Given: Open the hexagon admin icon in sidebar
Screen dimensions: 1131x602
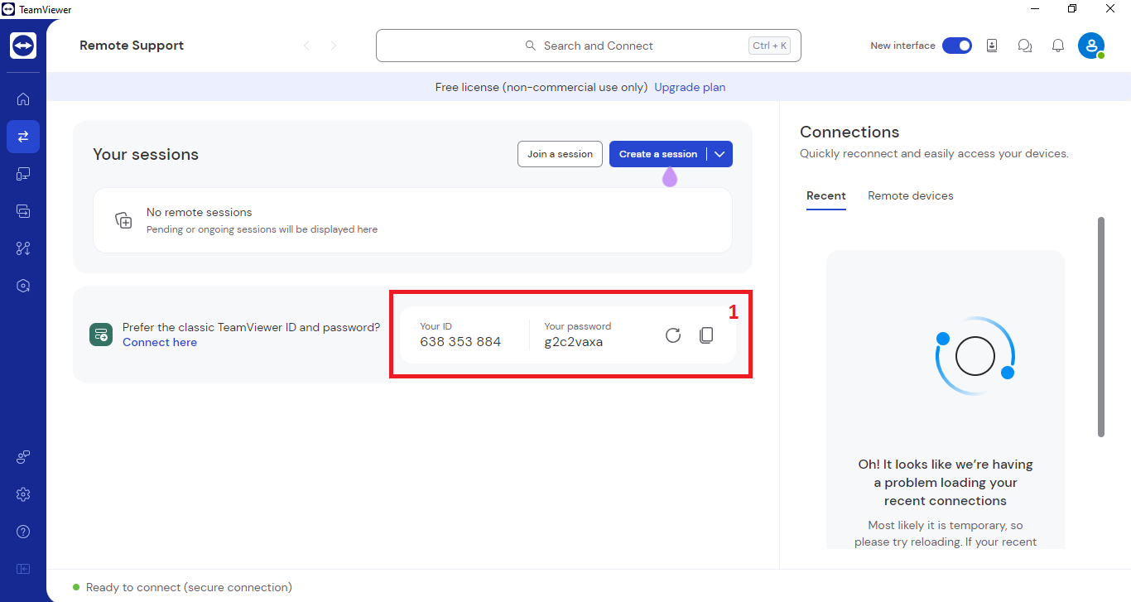Looking at the screenshot, I should (x=23, y=286).
